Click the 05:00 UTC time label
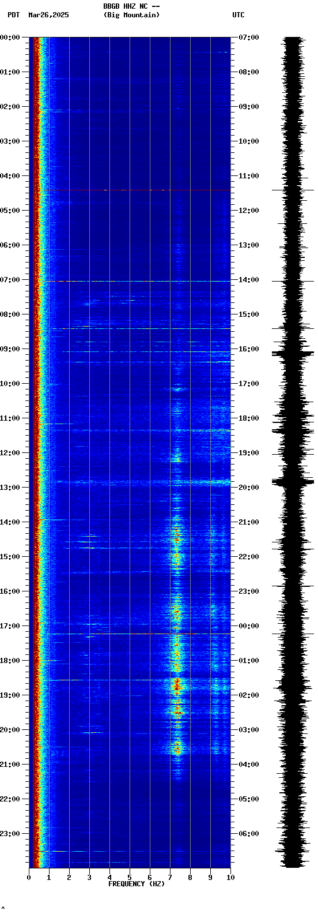The width and height of the screenshot is (318, 914). point(249,799)
